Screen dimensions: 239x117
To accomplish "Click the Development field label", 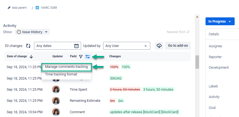I will click(x=219, y=68).
